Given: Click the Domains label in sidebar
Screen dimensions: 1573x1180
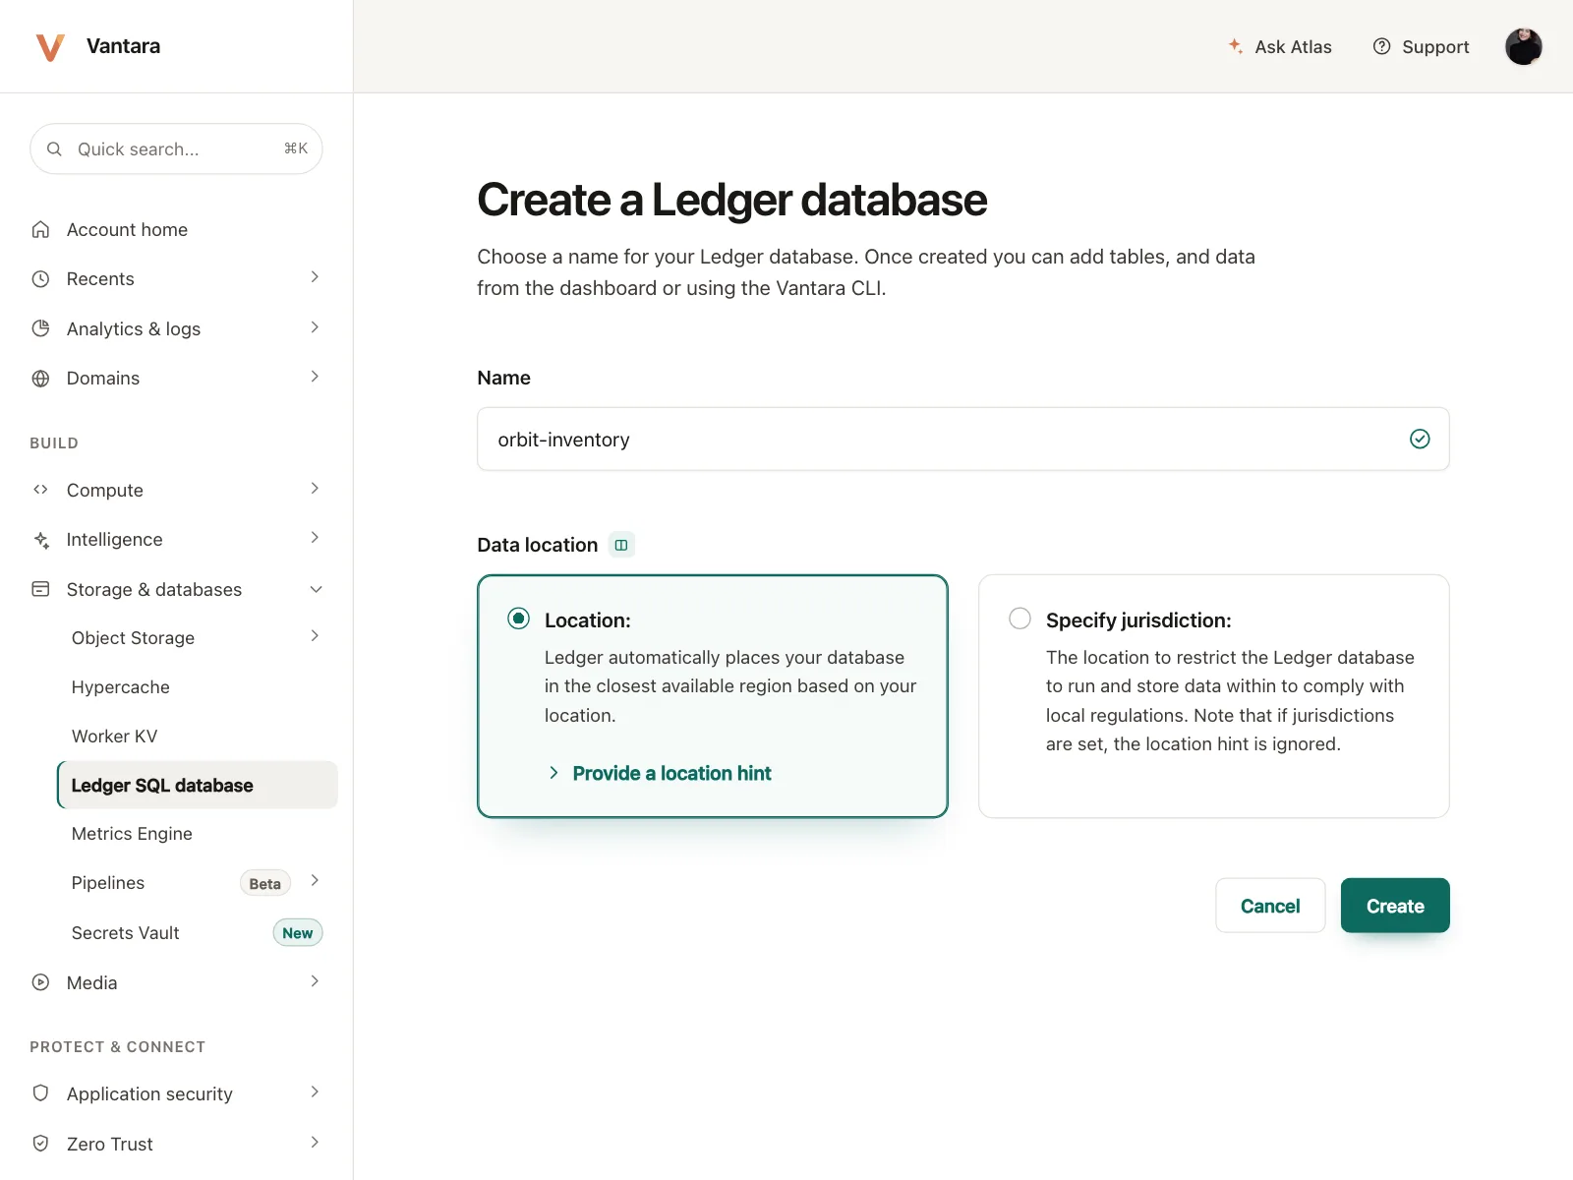Looking at the screenshot, I should coord(103,378).
